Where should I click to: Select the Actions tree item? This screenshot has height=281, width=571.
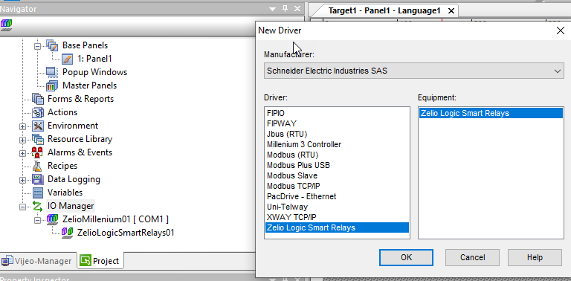tap(62, 112)
